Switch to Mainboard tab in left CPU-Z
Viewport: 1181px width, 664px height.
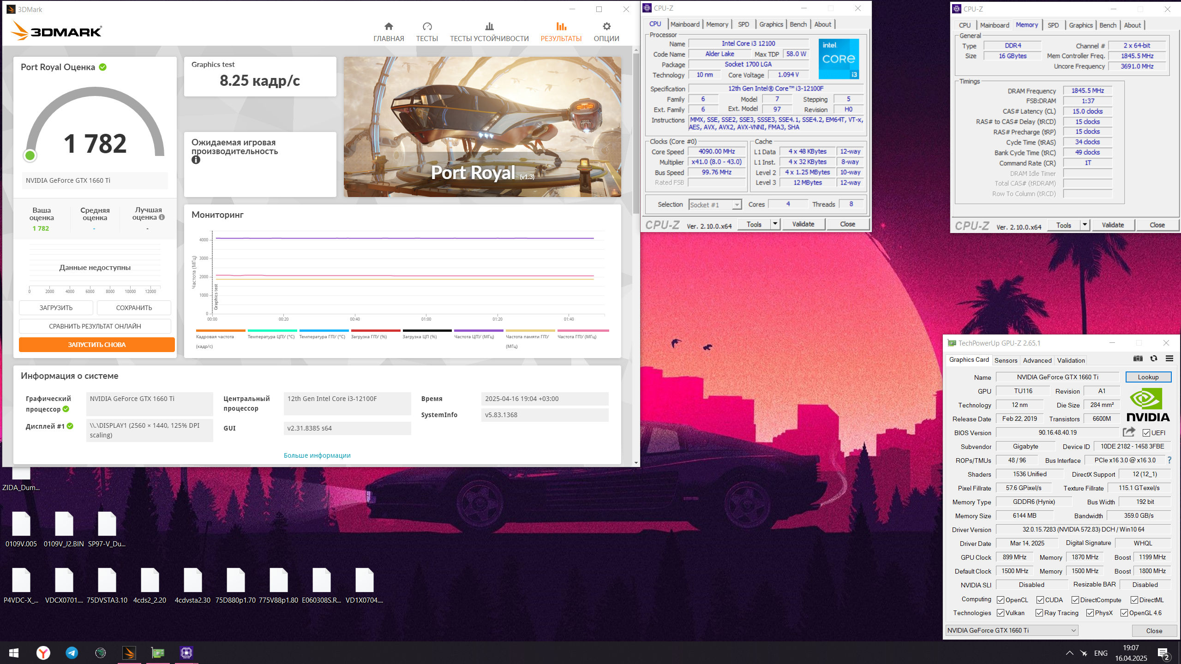point(685,24)
